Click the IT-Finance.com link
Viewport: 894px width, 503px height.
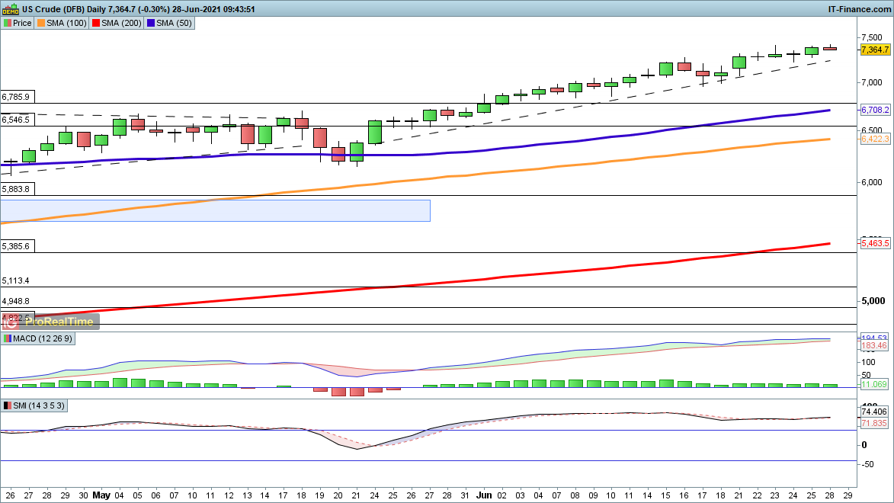[x=858, y=9]
